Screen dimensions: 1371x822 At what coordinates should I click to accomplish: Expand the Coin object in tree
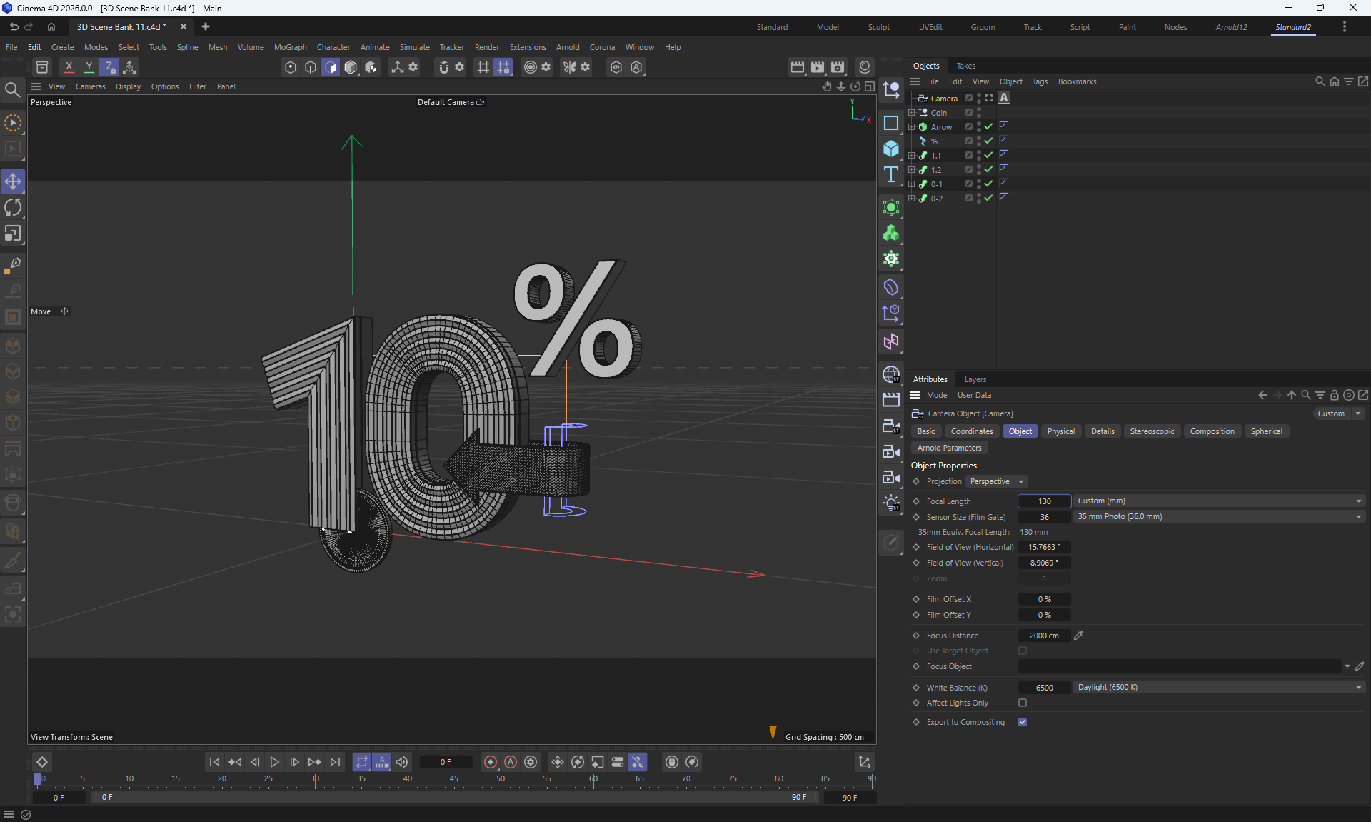click(x=911, y=113)
